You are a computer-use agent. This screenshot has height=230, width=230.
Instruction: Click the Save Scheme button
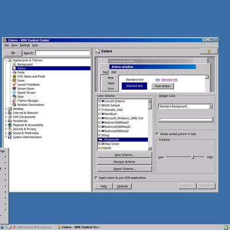125,155
